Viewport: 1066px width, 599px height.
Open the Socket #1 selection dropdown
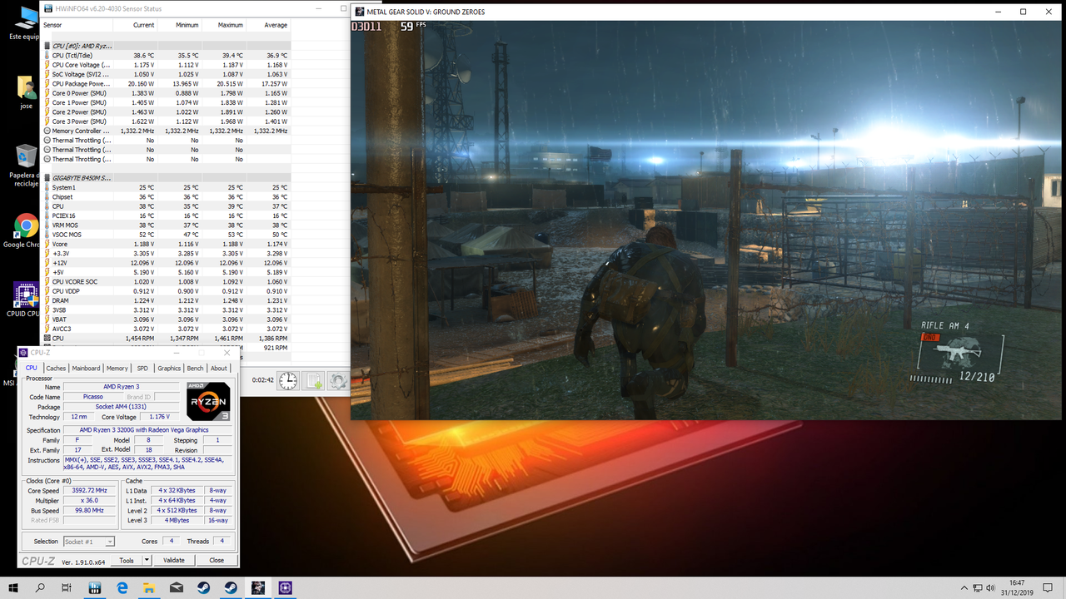[88, 542]
